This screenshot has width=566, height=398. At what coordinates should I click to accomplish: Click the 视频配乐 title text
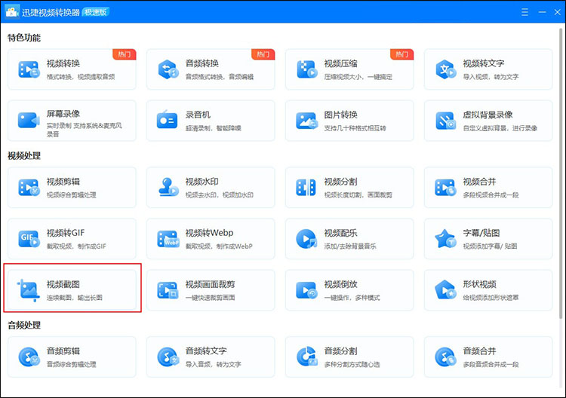coord(341,233)
